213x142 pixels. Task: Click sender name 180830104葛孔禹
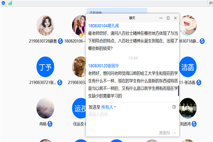pos(104,26)
